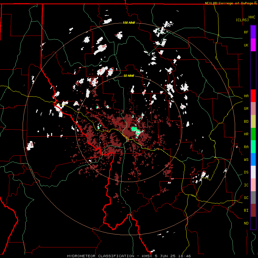Click the KMSX radar station identifier

tap(147, 256)
